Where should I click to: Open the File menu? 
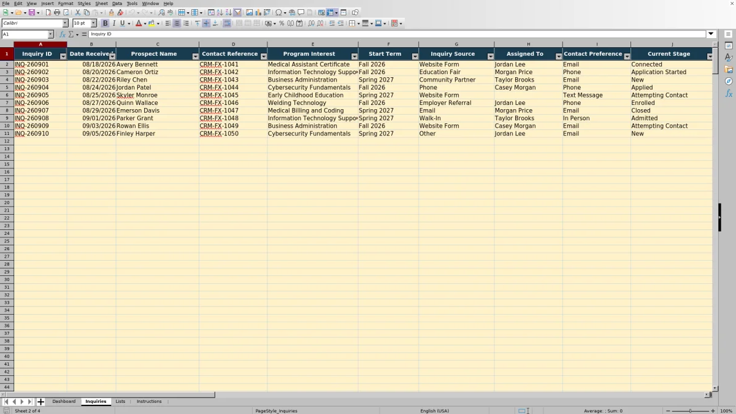click(6, 4)
